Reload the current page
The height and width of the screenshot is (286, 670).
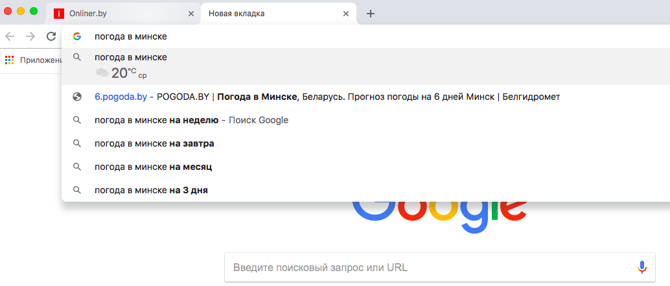click(x=51, y=36)
